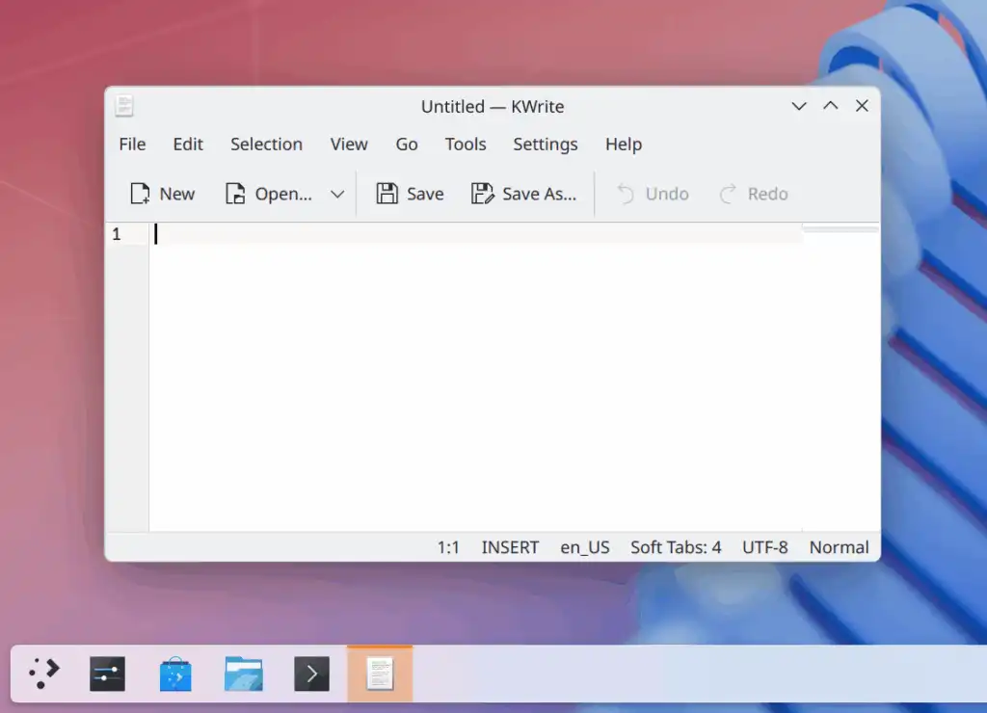Open the Help menu

click(x=624, y=145)
